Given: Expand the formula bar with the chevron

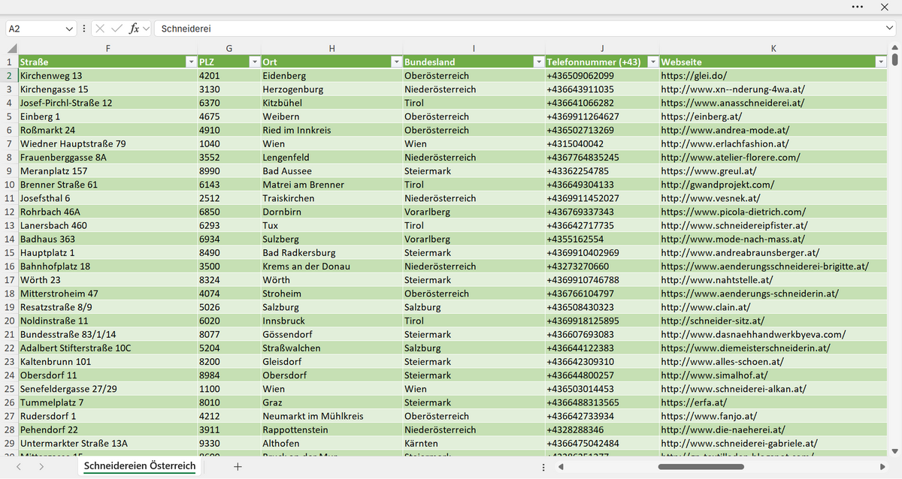Looking at the screenshot, I should [x=890, y=29].
